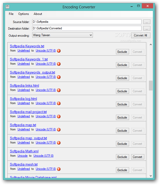Exclude Softpedia map.txt
160x185 pixels.
pyautogui.click(x=123, y=131)
